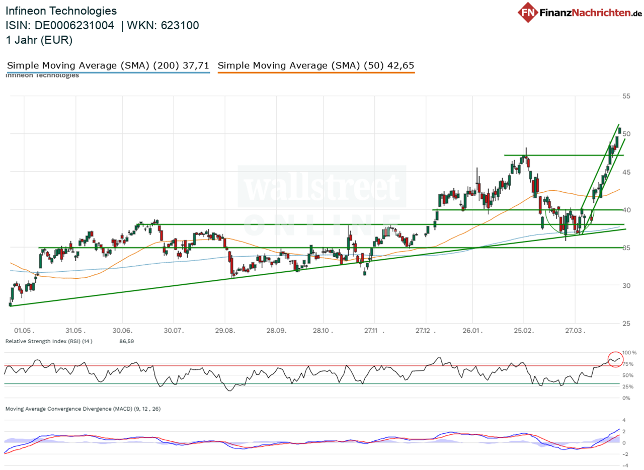Viewport: 644px width, 470px height.
Task: Click the red circle highlighting the RSI peak
Action: [615, 360]
